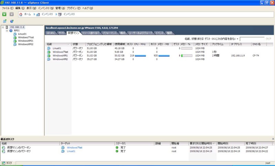Switch to the ユーザーおよびグループ tab
This screenshot has height=166, width=275.
[141, 33]
